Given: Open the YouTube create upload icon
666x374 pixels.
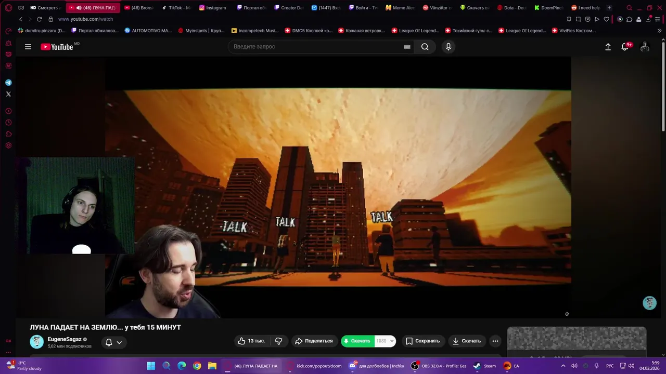Looking at the screenshot, I should (x=608, y=47).
